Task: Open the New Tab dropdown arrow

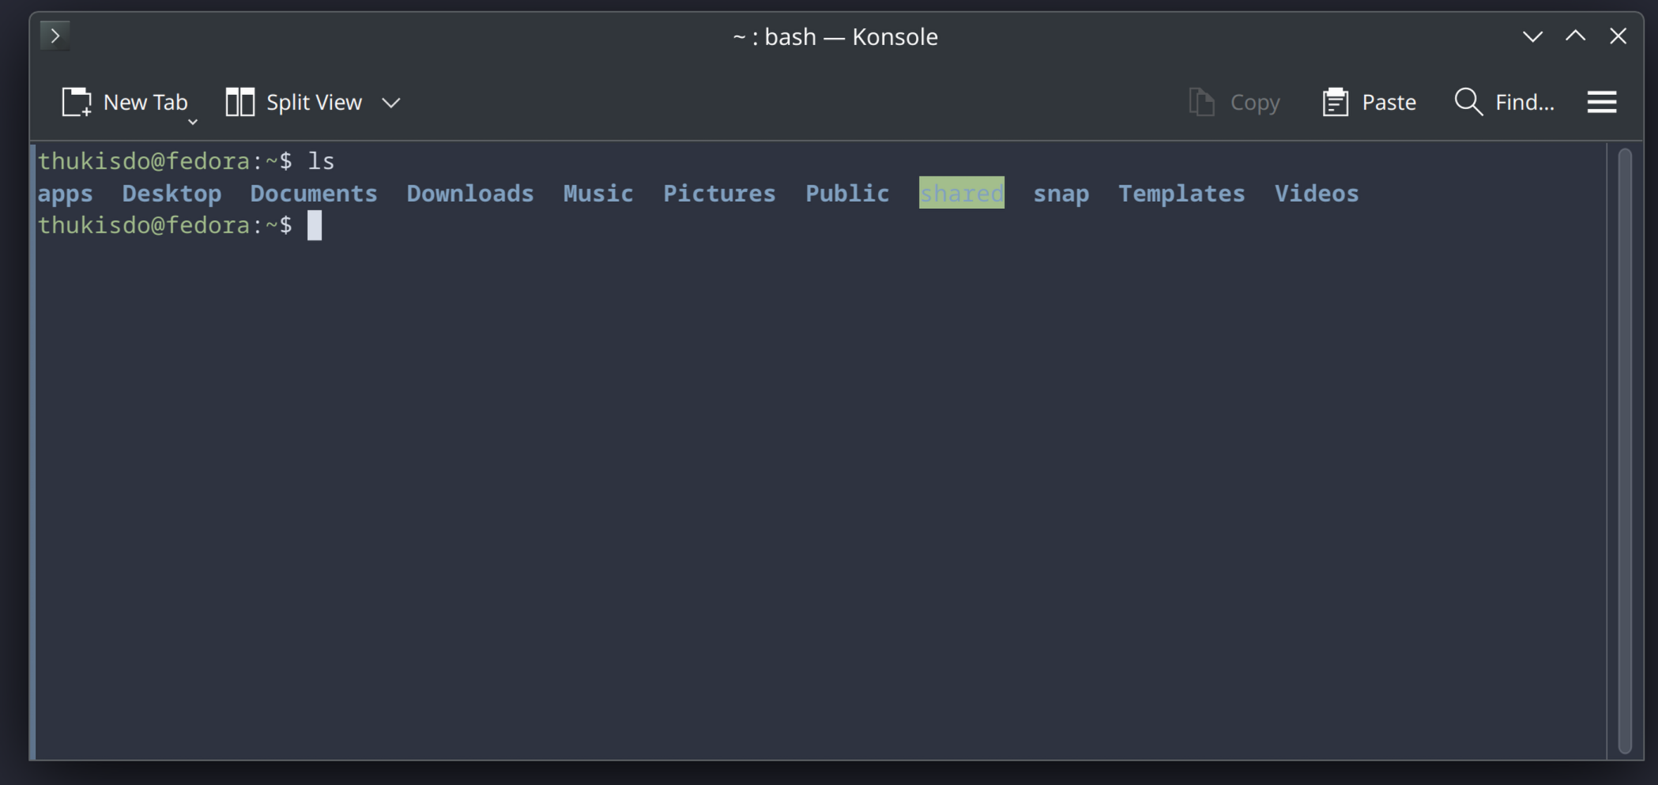Action: click(x=192, y=123)
